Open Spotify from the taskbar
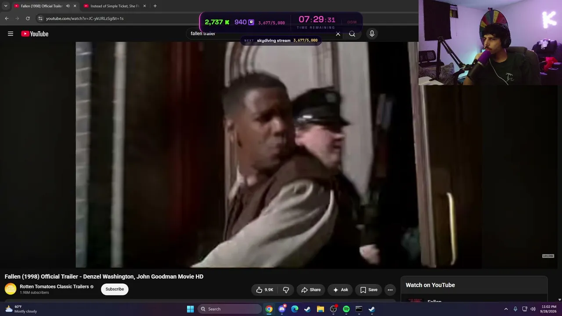This screenshot has height=316, width=562. 346,309
